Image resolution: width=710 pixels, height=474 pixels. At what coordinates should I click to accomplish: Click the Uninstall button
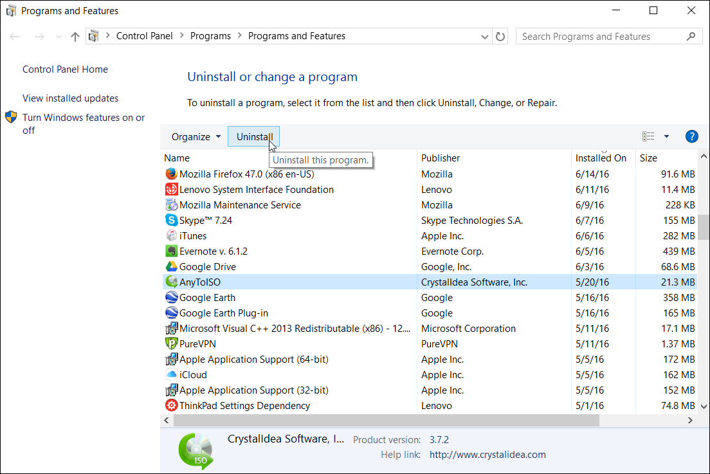pos(254,137)
